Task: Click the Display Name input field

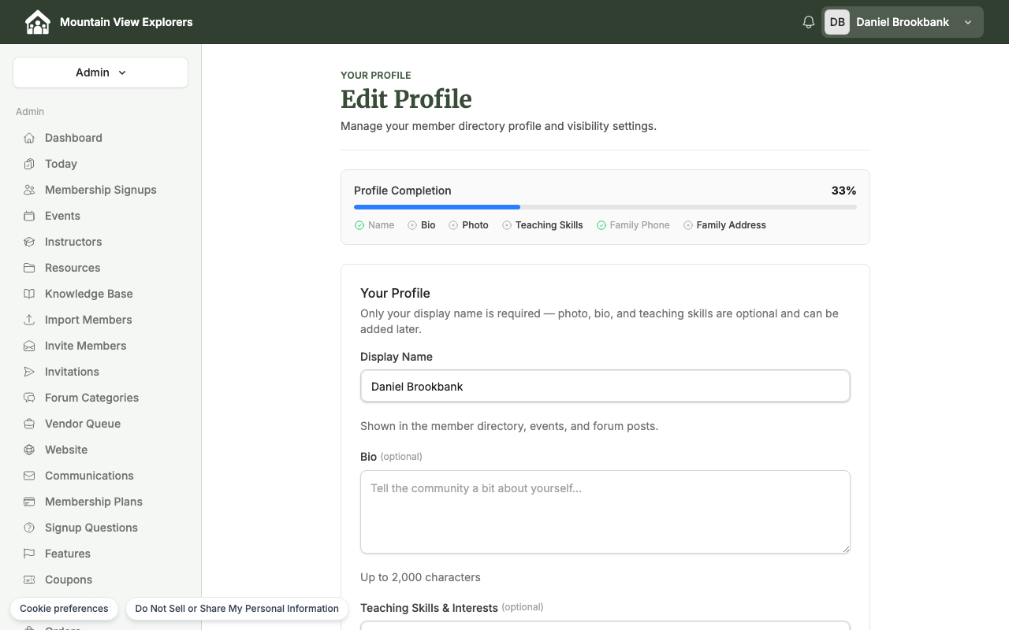Action: [605, 386]
